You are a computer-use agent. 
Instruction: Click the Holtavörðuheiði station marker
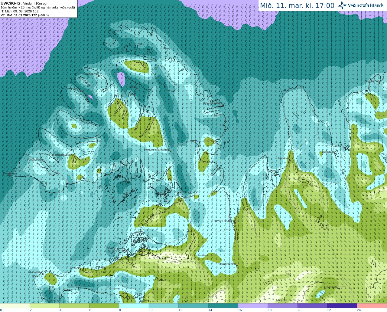(237, 266)
